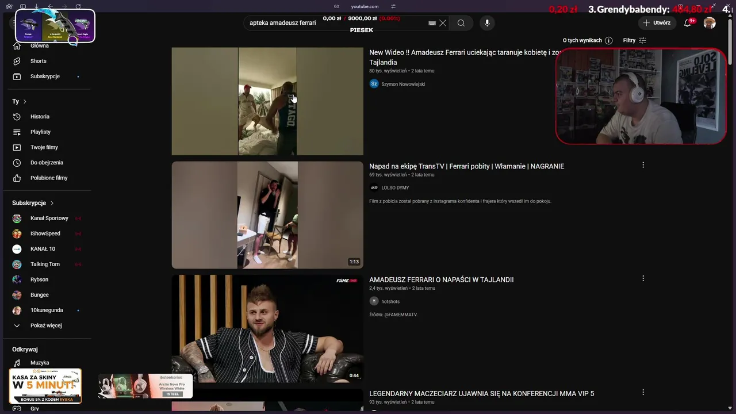Play the first Amadeusz Ferrari video thumbnail
The height and width of the screenshot is (414, 736).
point(267,101)
